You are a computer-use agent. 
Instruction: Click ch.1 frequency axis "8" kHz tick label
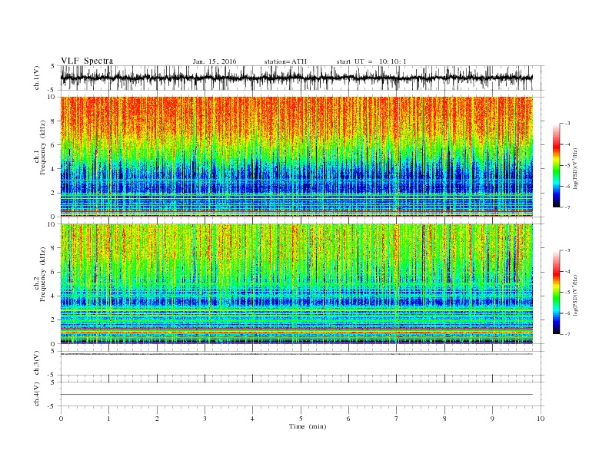[x=54, y=121]
